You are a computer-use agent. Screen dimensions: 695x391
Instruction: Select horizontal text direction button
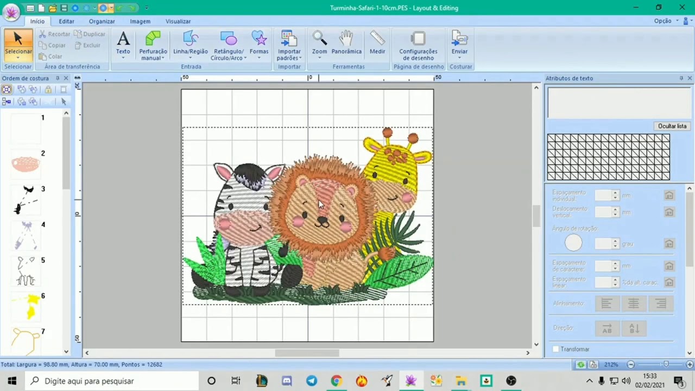[x=607, y=328]
